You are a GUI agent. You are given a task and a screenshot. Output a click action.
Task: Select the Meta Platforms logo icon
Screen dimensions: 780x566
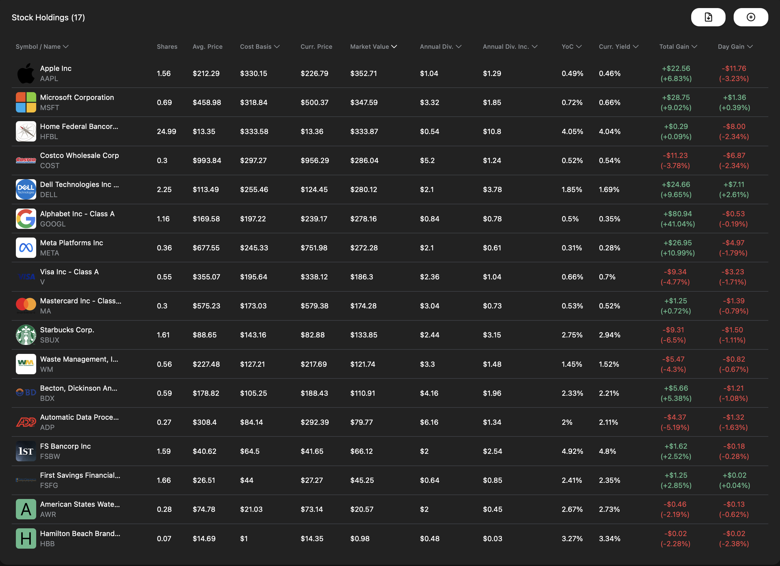click(26, 248)
